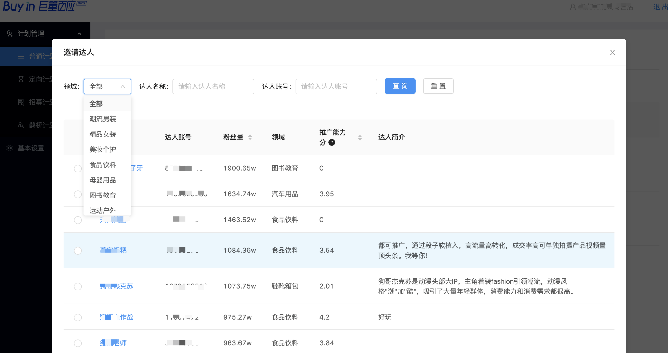Screen dimensions: 668x353
Task: Click the 鞋靴箱包 cell
Action: click(285, 286)
